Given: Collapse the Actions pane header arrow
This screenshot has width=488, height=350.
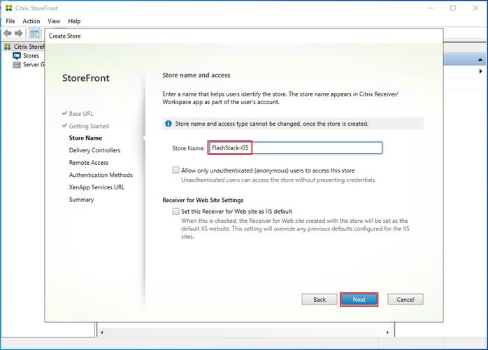Looking at the screenshot, I should 480,59.
